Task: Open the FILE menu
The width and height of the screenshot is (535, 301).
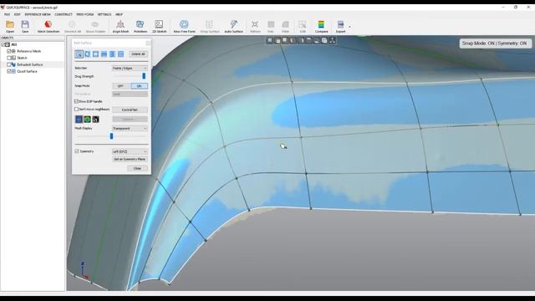Action: tap(7, 14)
